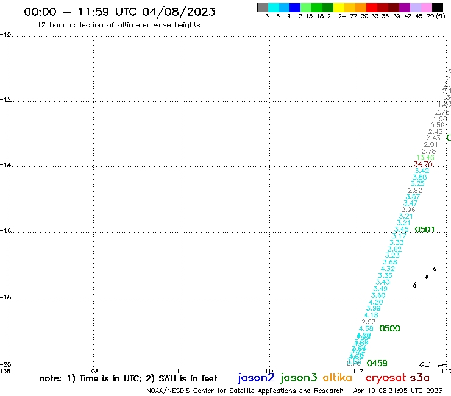Select the gray 2.92 wave height reading
The image size is (451, 396).
point(415,190)
